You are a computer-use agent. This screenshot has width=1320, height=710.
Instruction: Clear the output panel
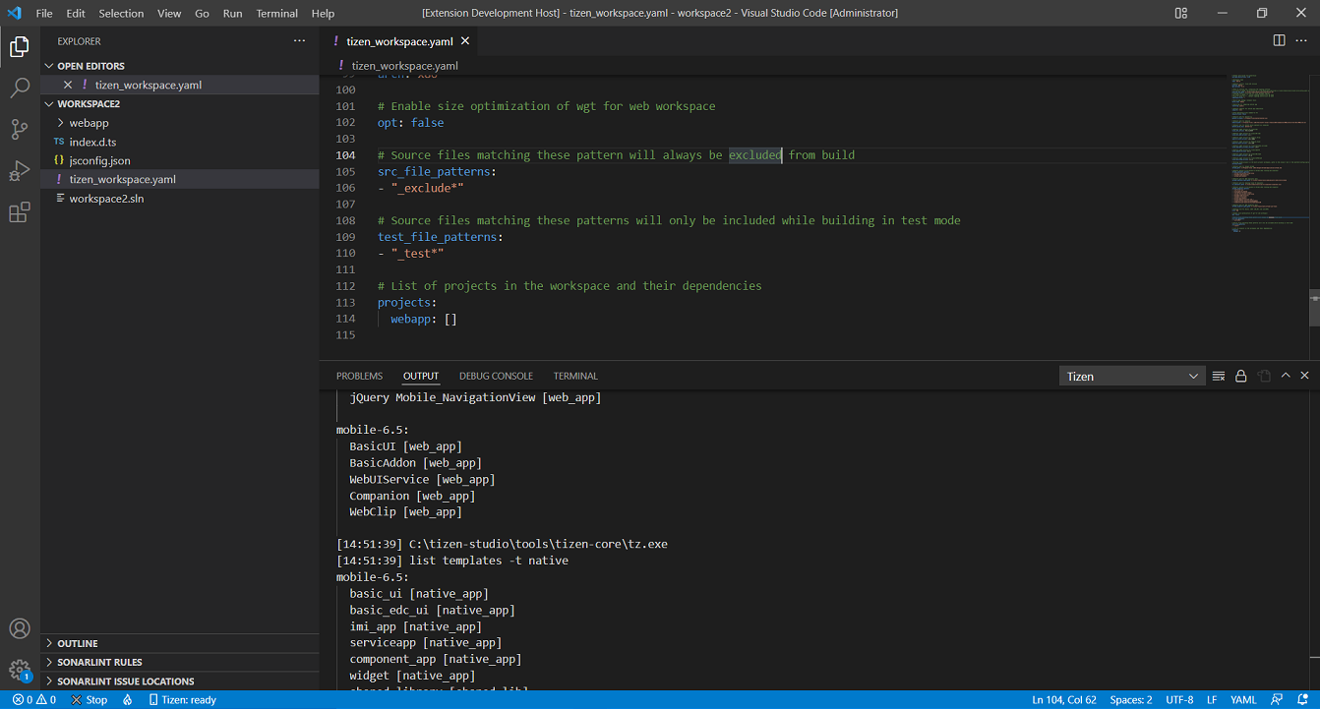click(x=1219, y=376)
